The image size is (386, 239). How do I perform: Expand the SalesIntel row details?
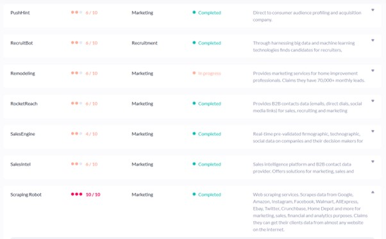click(373, 161)
